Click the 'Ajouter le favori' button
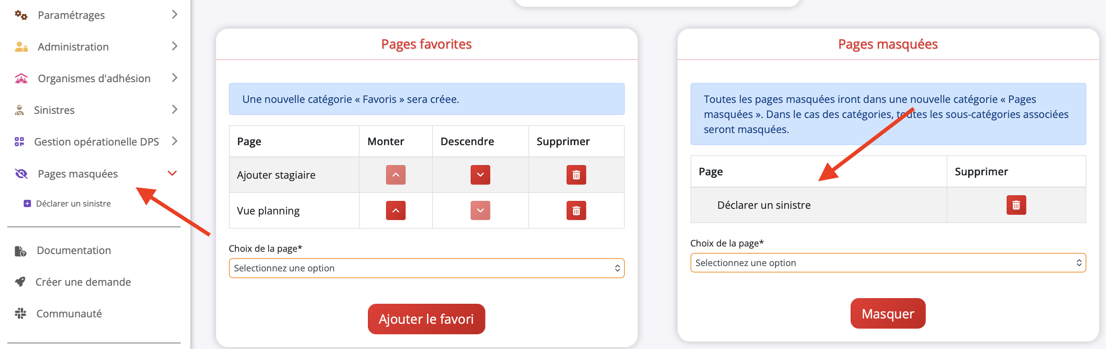 tap(426, 318)
